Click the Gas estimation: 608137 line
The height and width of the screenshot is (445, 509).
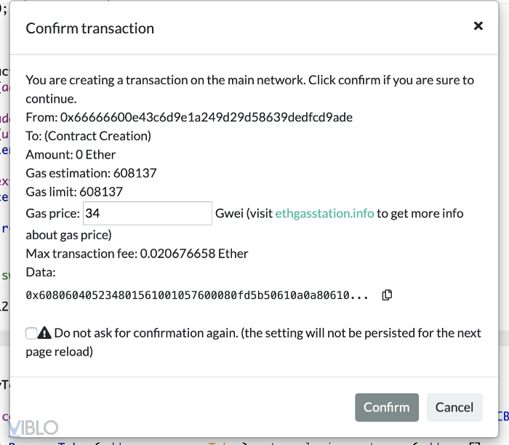[x=92, y=173]
